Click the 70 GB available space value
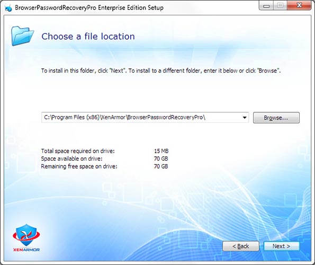The image size is (315, 265). coord(161,158)
